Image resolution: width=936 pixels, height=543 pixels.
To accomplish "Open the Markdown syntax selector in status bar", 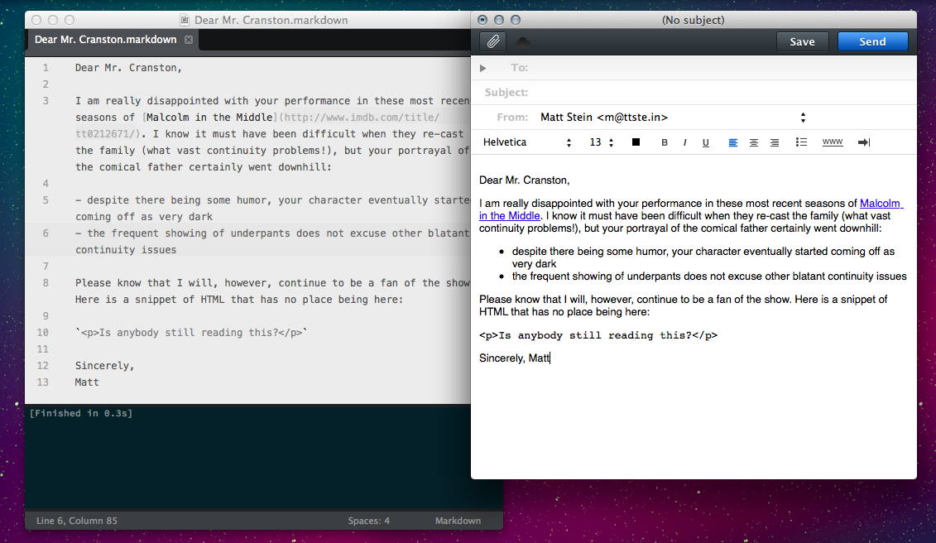I will pyautogui.click(x=458, y=521).
